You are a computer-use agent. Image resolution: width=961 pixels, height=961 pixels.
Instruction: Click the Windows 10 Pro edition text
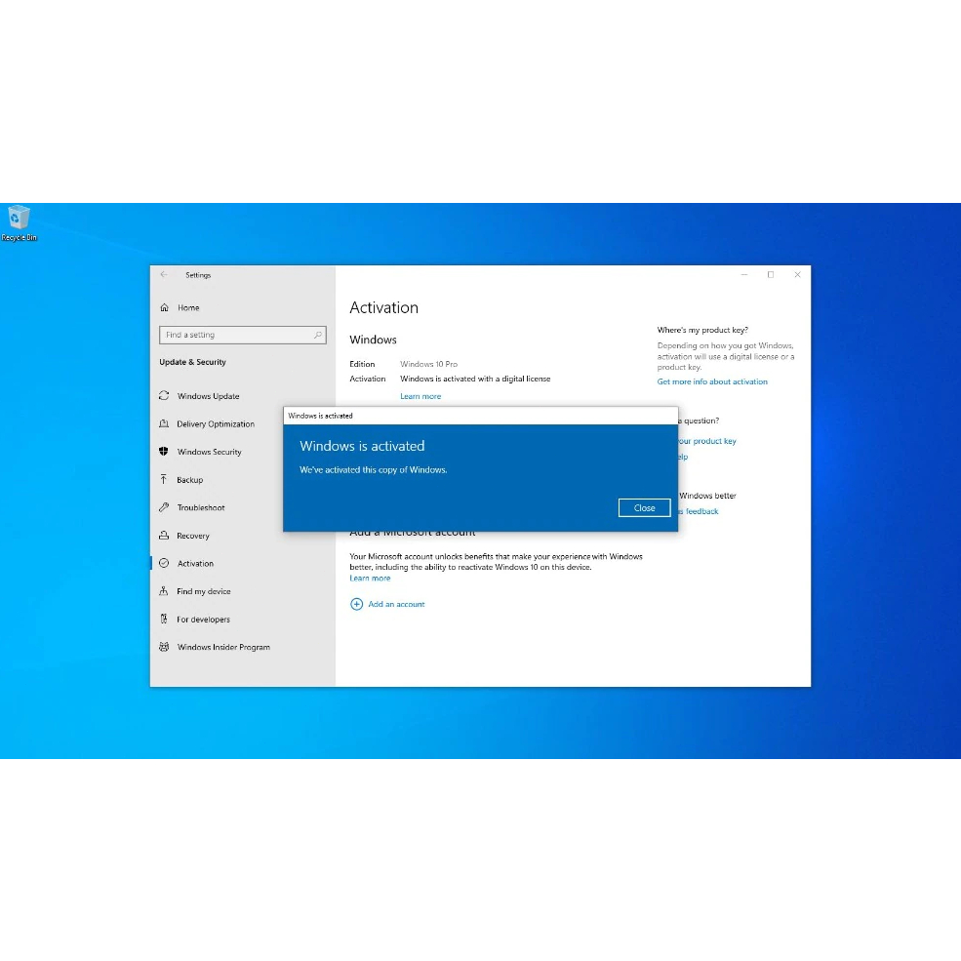point(428,364)
